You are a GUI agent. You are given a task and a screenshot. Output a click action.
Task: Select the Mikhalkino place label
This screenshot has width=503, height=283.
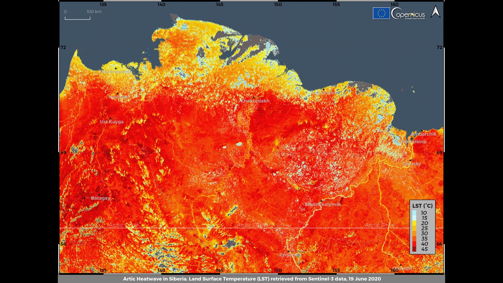click(x=413, y=142)
